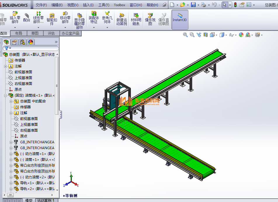
Task: Click the Exploded View (爆炸视图) icon
Action: (x=150, y=19)
